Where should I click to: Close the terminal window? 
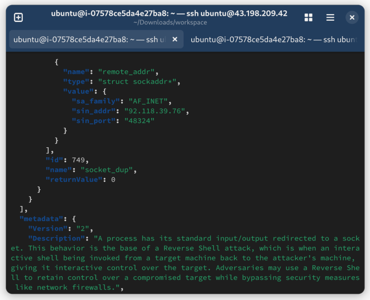point(352,17)
